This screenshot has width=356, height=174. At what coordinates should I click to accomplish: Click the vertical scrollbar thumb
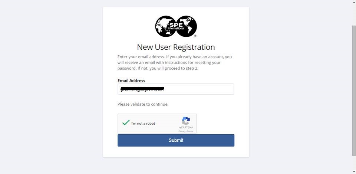[x=353, y=89]
